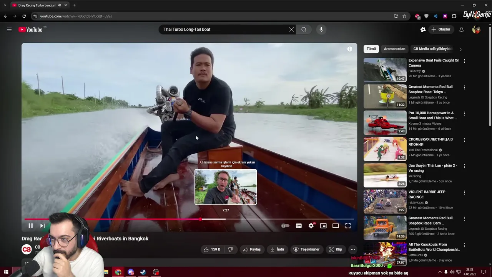The image size is (492, 277).
Task: Open Steam from the taskbar
Action: click(143, 272)
